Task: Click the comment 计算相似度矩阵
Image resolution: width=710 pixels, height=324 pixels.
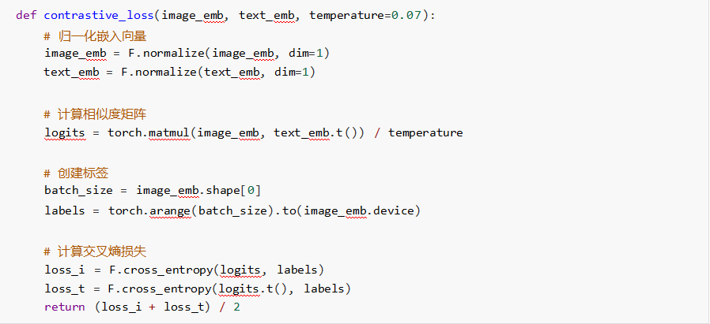Action: [x=98, y=114]
